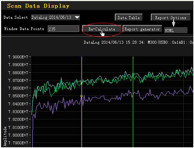Click the DataLog timestamp chart title
194x148 pixels.
tap(138, 42)
